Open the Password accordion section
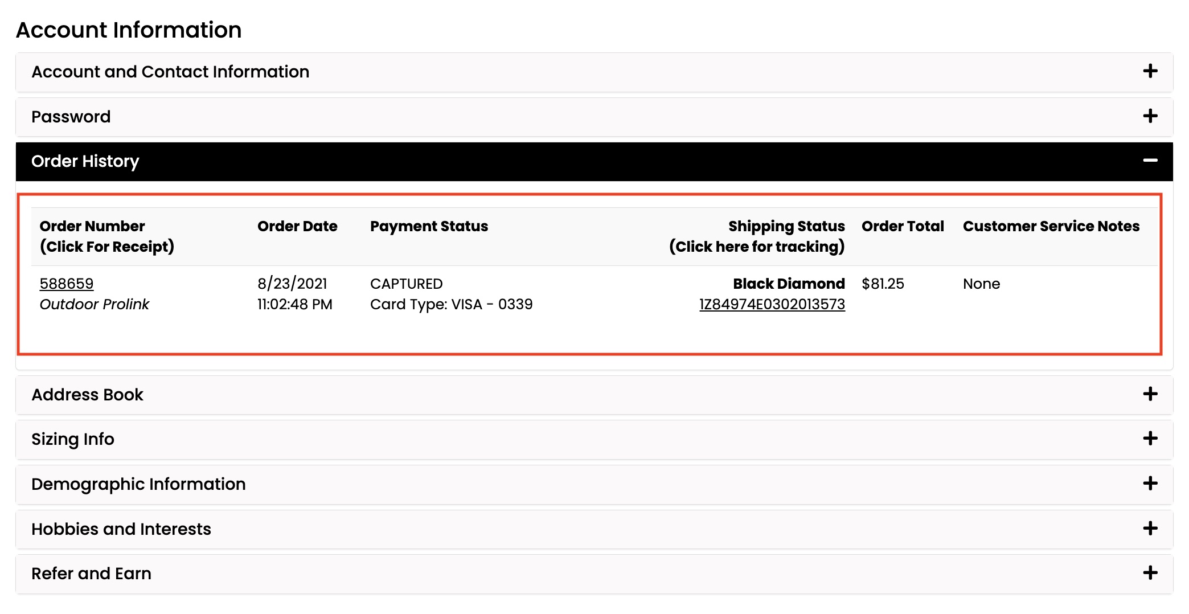1189x614 pixels. [x=594, y=117]
